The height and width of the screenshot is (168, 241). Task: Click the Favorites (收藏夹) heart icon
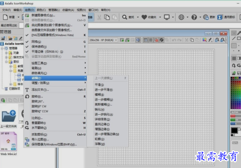pyautogui.click(x=144, y=17)
